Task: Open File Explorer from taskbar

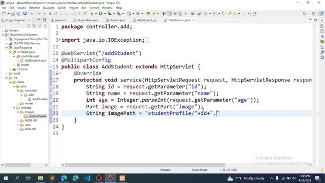Action: (41, 178)
